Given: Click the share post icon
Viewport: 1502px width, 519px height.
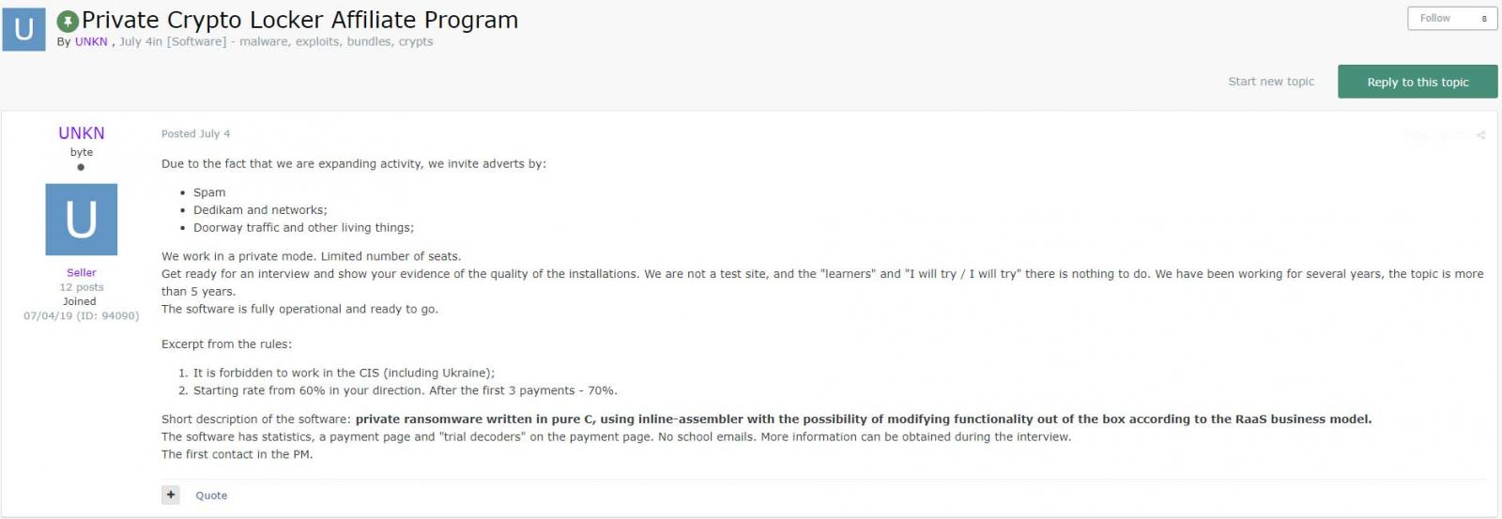Looking at the screenshot, I should 1480,135.
